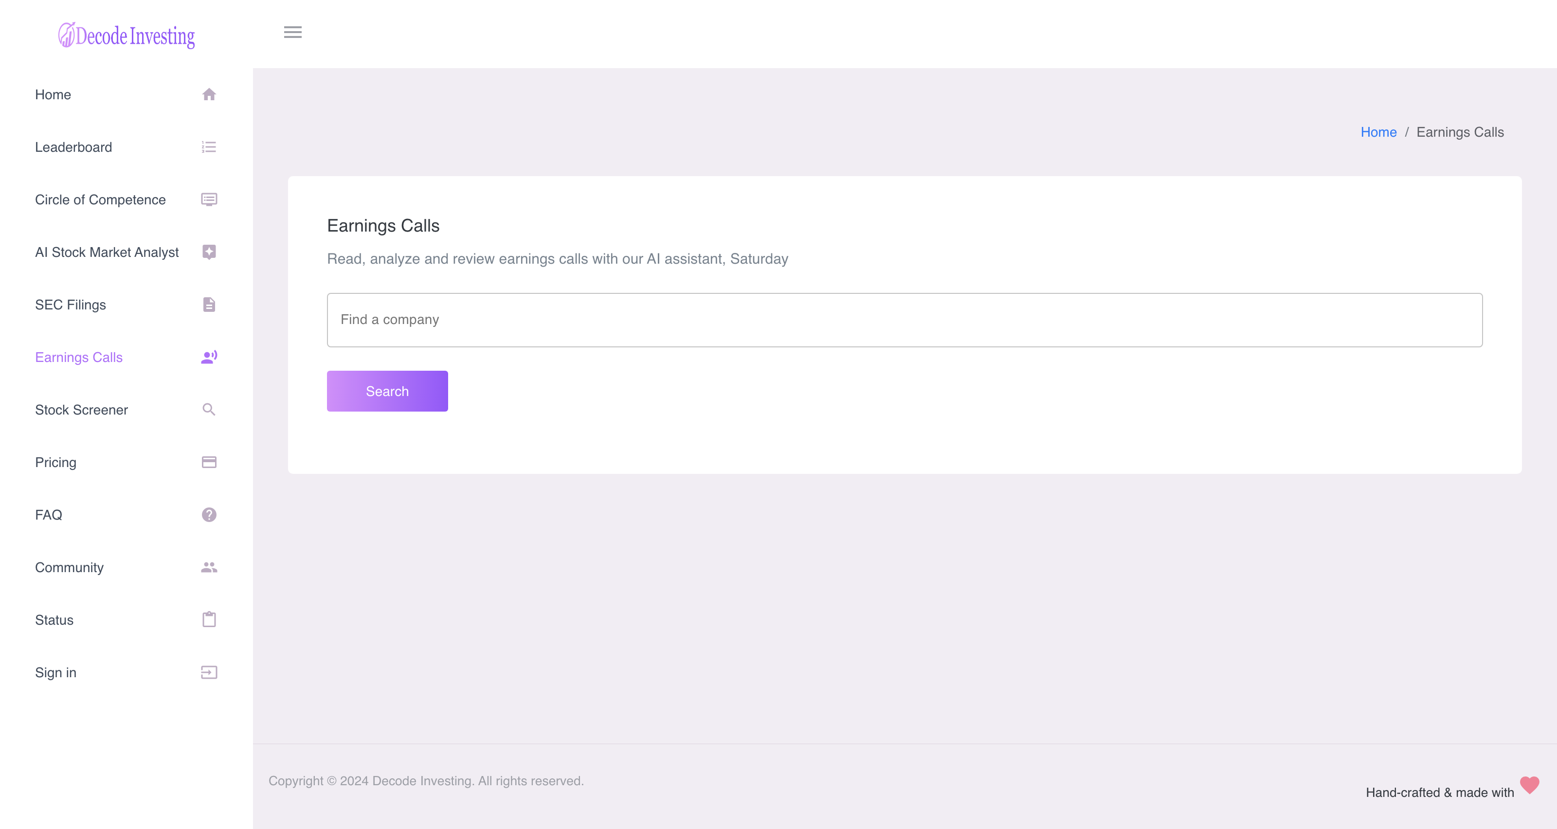Open the Stock Screener page
Image resolution: width=1557 pixels, height=829 pixels.
82,410
